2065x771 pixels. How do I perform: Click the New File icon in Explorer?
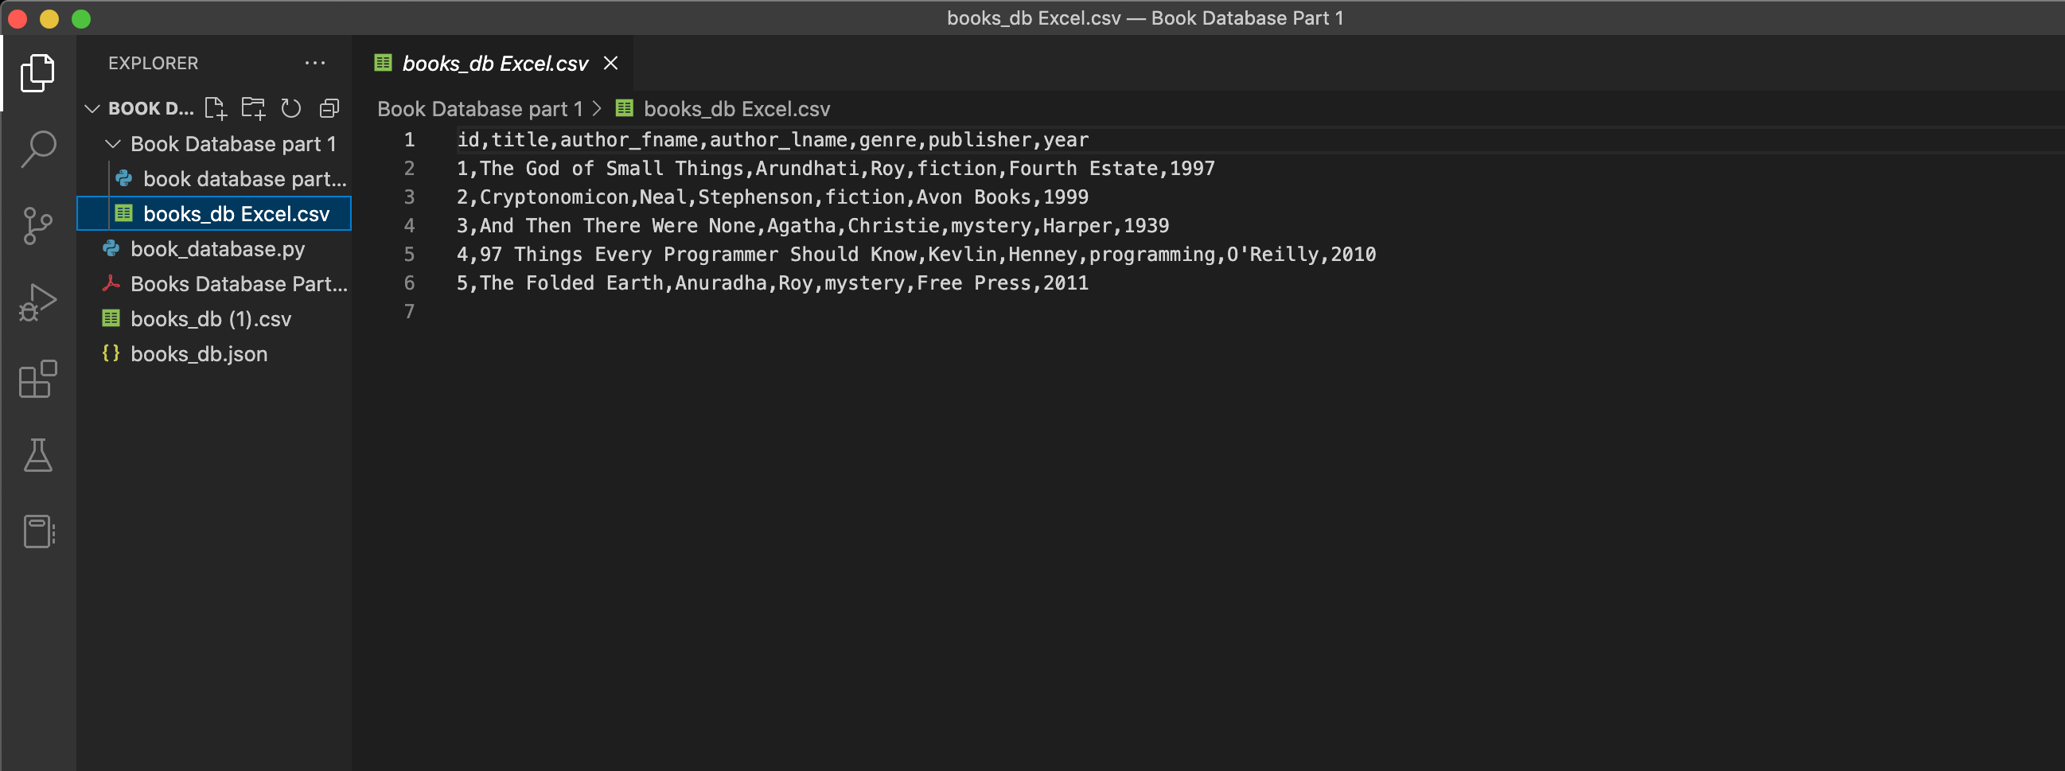(216, 108)
